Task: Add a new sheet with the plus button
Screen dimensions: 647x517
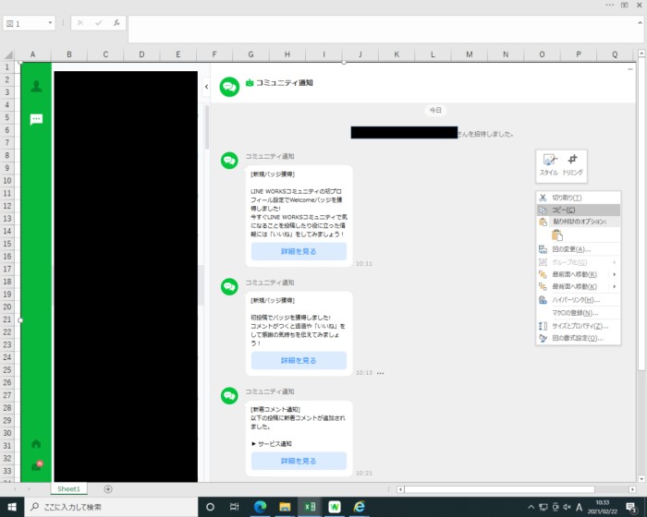Action: pyautogui.click(x=108, y=489)
